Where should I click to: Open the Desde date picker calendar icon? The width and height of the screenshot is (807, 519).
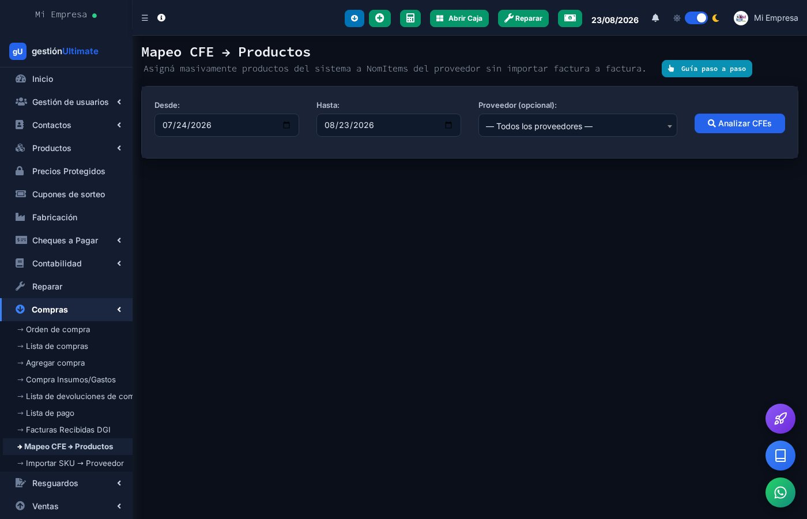coord(286,125)
